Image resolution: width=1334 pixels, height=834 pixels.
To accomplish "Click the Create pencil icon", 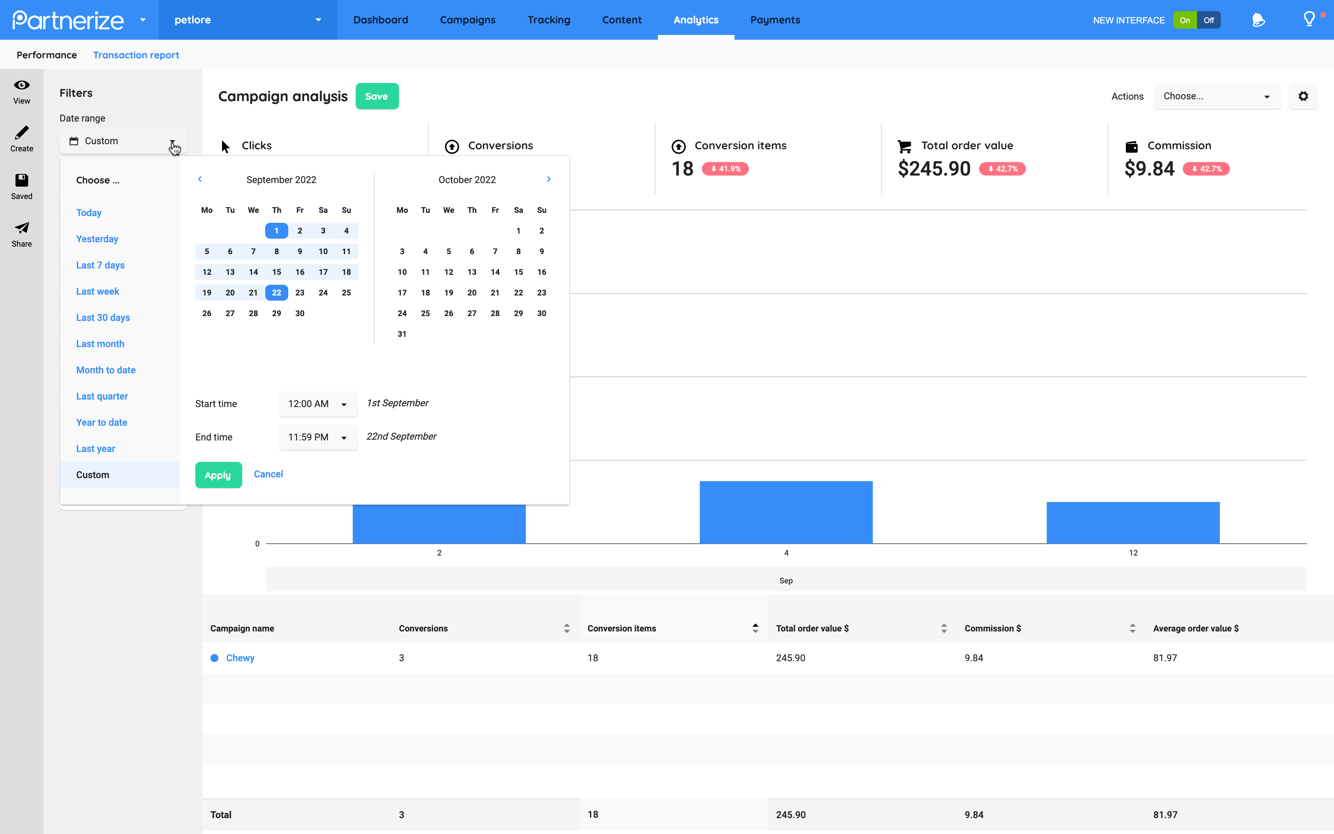I will (21, 133).
